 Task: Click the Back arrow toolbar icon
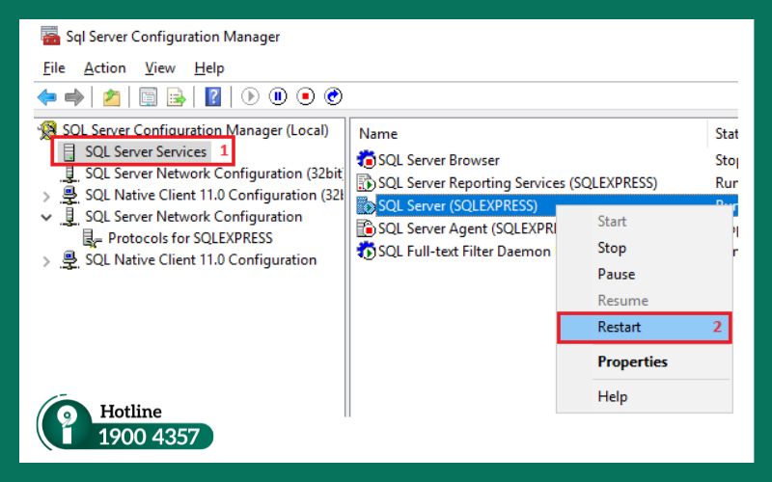pos(47,97)
